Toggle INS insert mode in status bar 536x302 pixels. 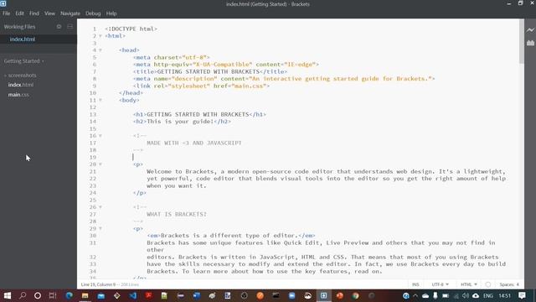click(415, 284)
